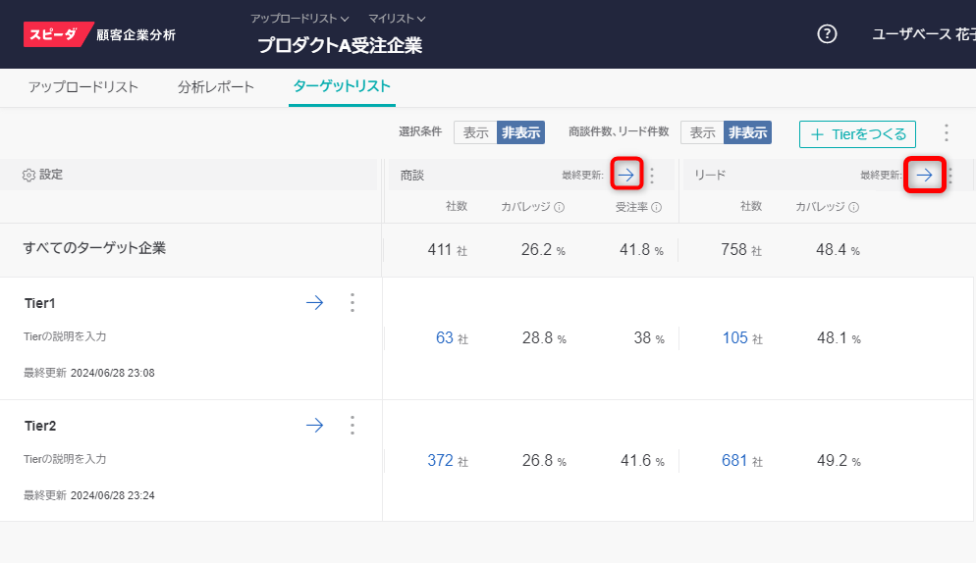Open the 63 社 link in Tier1
Viewport: 976px width, 563px height.
click(x=445, y=338)
